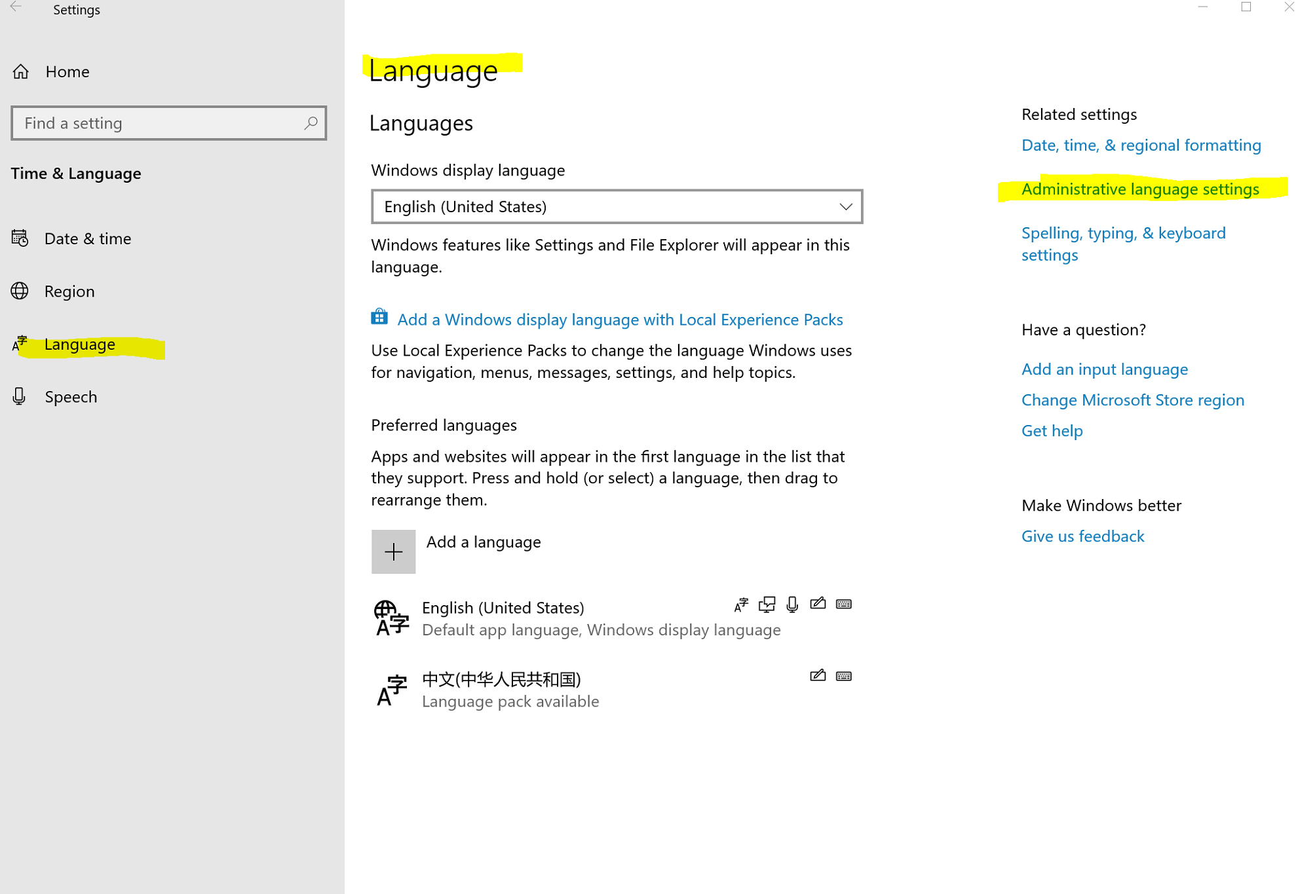Click the back arrow in title bar
The image size is (1298, 894).
coord(16,7)
